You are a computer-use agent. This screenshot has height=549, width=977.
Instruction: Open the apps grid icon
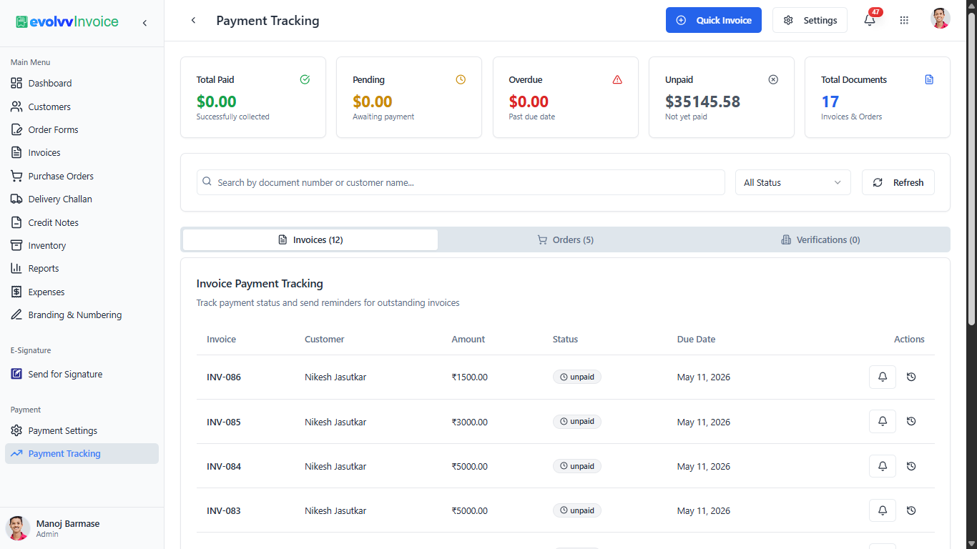coord(904,21)
